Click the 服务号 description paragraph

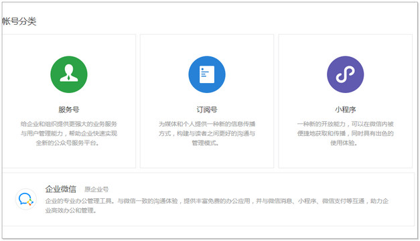(69, 133)
